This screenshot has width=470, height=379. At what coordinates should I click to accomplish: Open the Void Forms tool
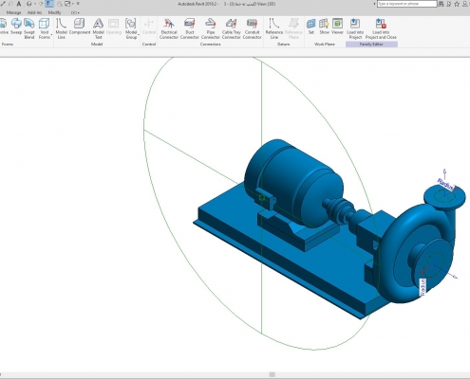coord(45,28)
